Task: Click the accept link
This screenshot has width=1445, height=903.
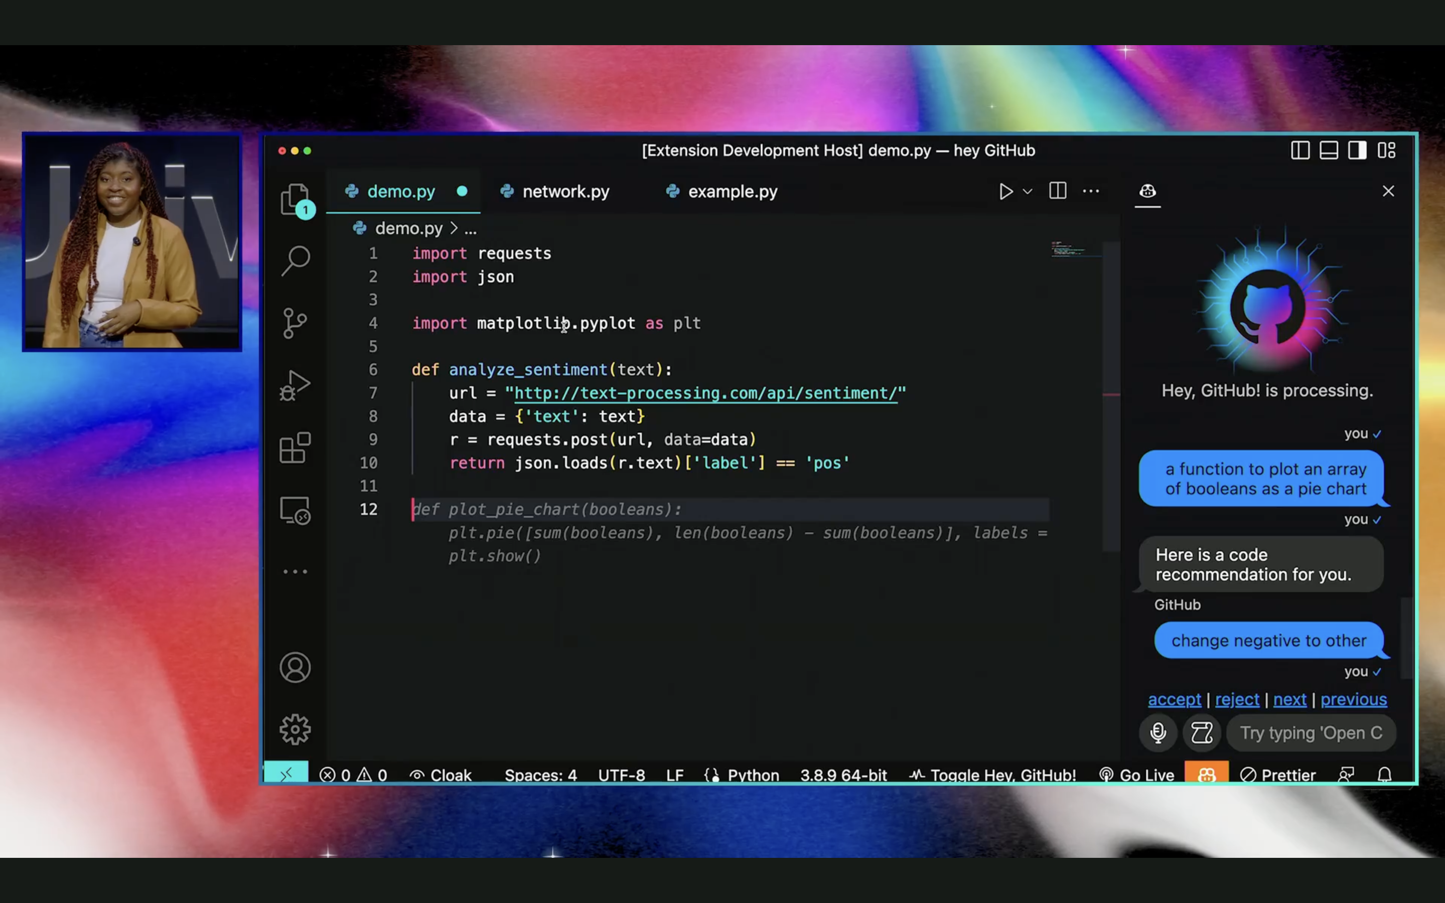Action: [x=1174, y=699]
